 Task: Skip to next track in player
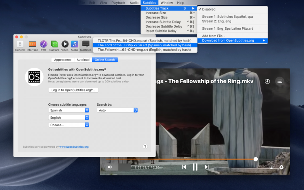(207, 167)
